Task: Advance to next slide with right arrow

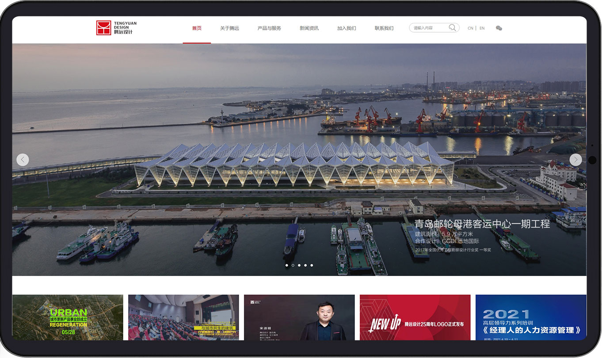Action: [575, 160]
